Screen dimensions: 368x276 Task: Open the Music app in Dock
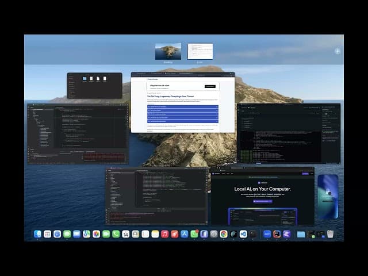[x=164, y=234]
